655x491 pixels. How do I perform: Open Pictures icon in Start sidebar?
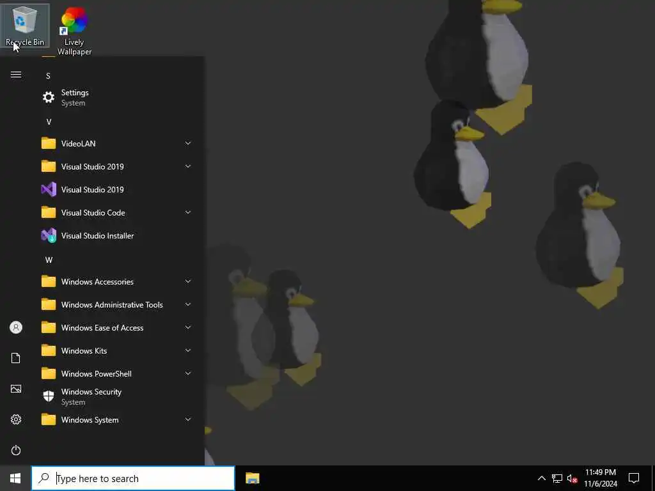[16, 389]
